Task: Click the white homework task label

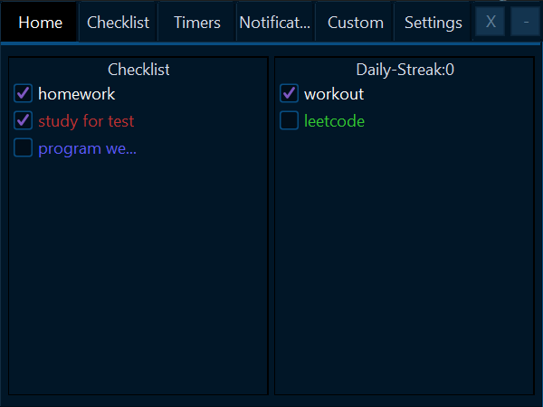Action: (77, 94)
